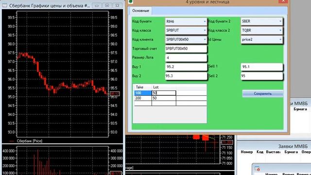Click the Сохранить button
The height and width of the screenshot is (175, 311).
262,93
